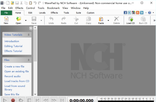This screenshot has width=156, height=102.
Task: Expand the Save button dropdown arrow
Action: (41, 21)
